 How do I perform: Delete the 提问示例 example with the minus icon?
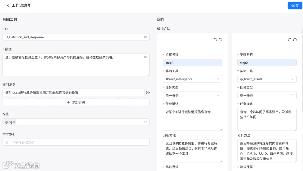tap(148, 93)
